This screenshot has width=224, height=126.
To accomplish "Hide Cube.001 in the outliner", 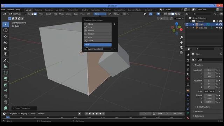I will (217, 28).
